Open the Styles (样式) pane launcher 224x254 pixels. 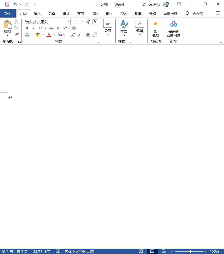pos(129,42)
